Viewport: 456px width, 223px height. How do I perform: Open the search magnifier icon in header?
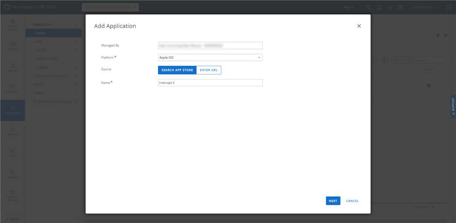click(368, 8)
